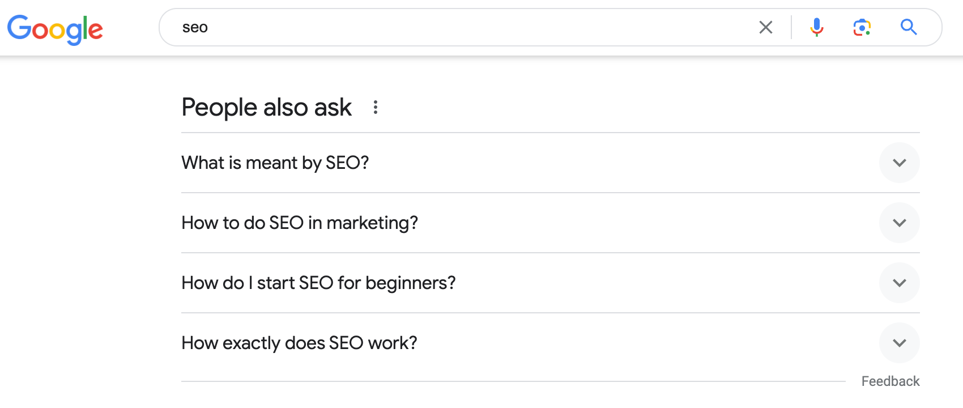The image size is (963, 408).
Task: Open Google Lens image search
Action: click(x=862, y=27)
